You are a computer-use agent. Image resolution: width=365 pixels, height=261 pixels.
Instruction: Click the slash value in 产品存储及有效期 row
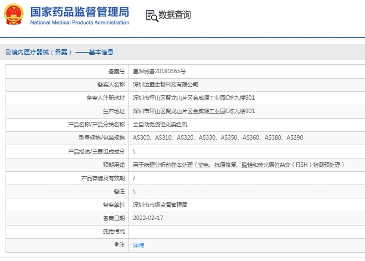pos(134,178)
